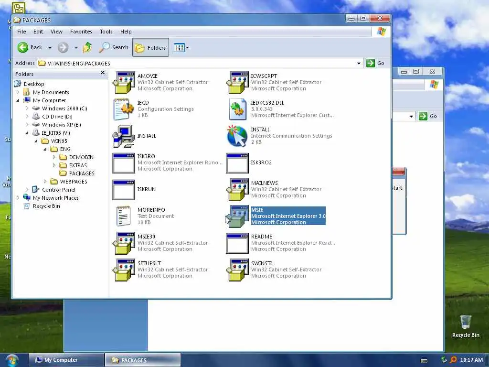The image size is (489, 367).
Task: Select the INSTALL Internet Communication Settings icon
Action: pyautogui.click(x=237, y=136)
